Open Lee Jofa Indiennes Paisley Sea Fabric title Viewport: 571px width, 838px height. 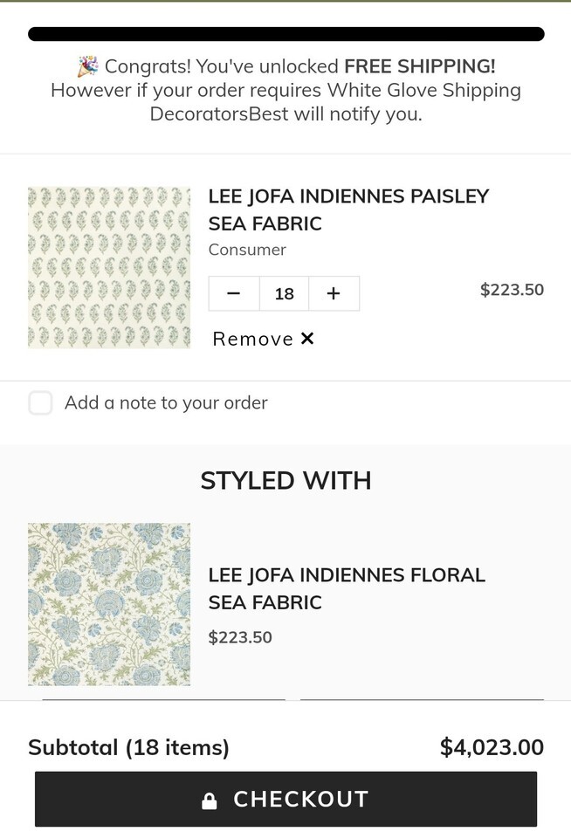[348, 209]
